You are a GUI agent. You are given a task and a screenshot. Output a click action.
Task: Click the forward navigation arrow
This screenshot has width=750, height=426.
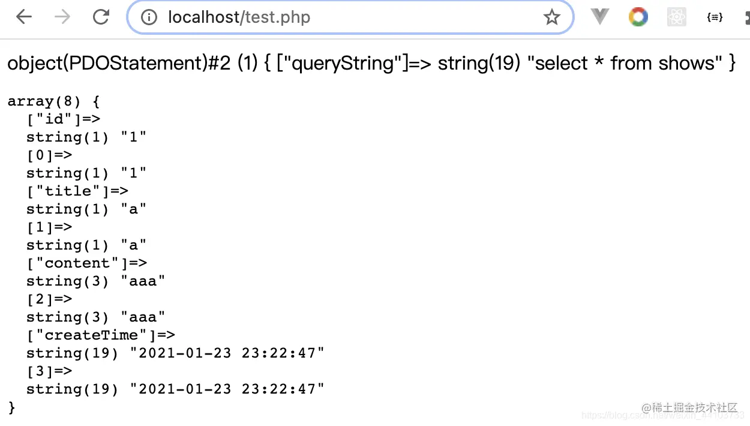[62, 17]
